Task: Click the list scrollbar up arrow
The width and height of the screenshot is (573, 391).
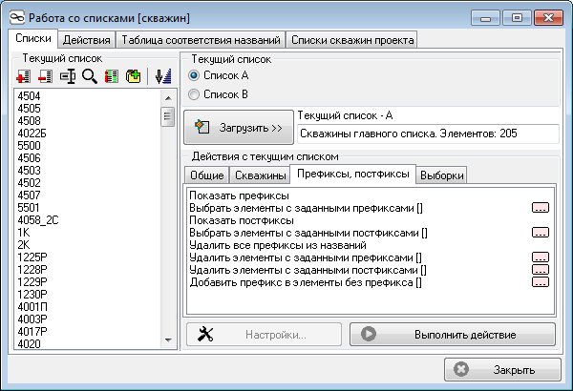Action: coord(168,98)
